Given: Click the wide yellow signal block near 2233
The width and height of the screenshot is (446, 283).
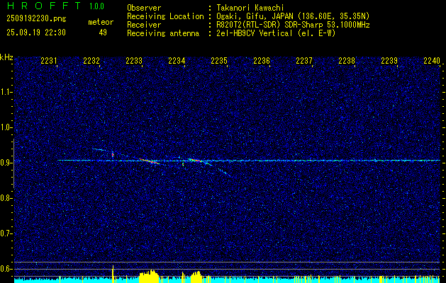Looking at the screenshot, I should click(149, 277).
